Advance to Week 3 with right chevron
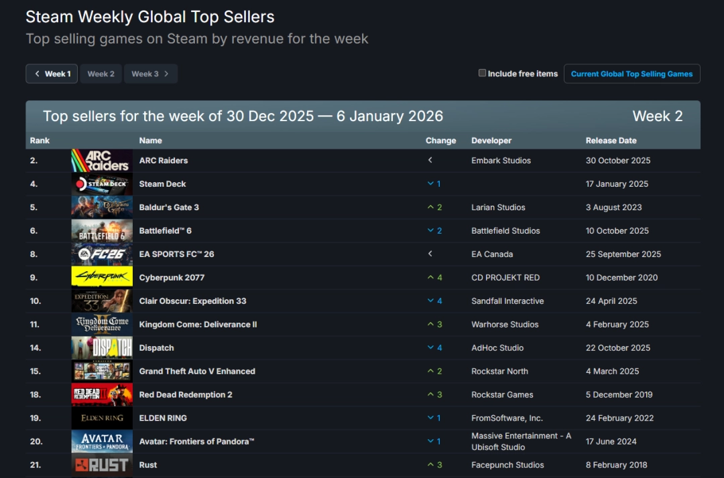724x478 pixels. (x=151, y=74)
